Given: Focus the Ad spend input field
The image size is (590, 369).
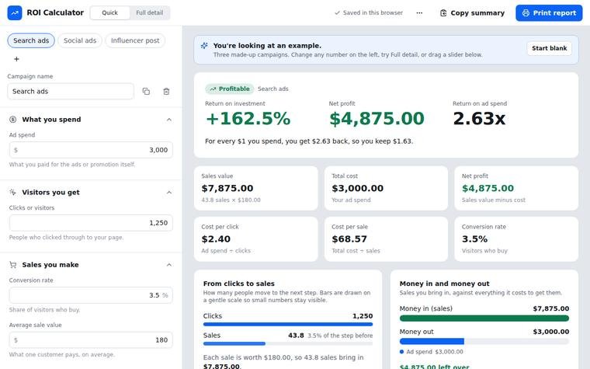Looking at the screenshot, I should [91, 150].
